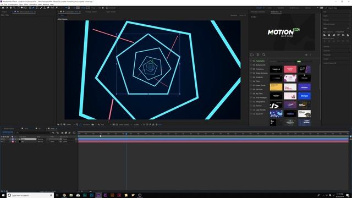
Task: Open the Active Camera view dropdown
Action: tap(125, 125)
